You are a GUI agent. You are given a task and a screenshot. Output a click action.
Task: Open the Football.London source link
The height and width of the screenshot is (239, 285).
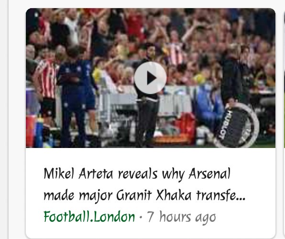89,216
